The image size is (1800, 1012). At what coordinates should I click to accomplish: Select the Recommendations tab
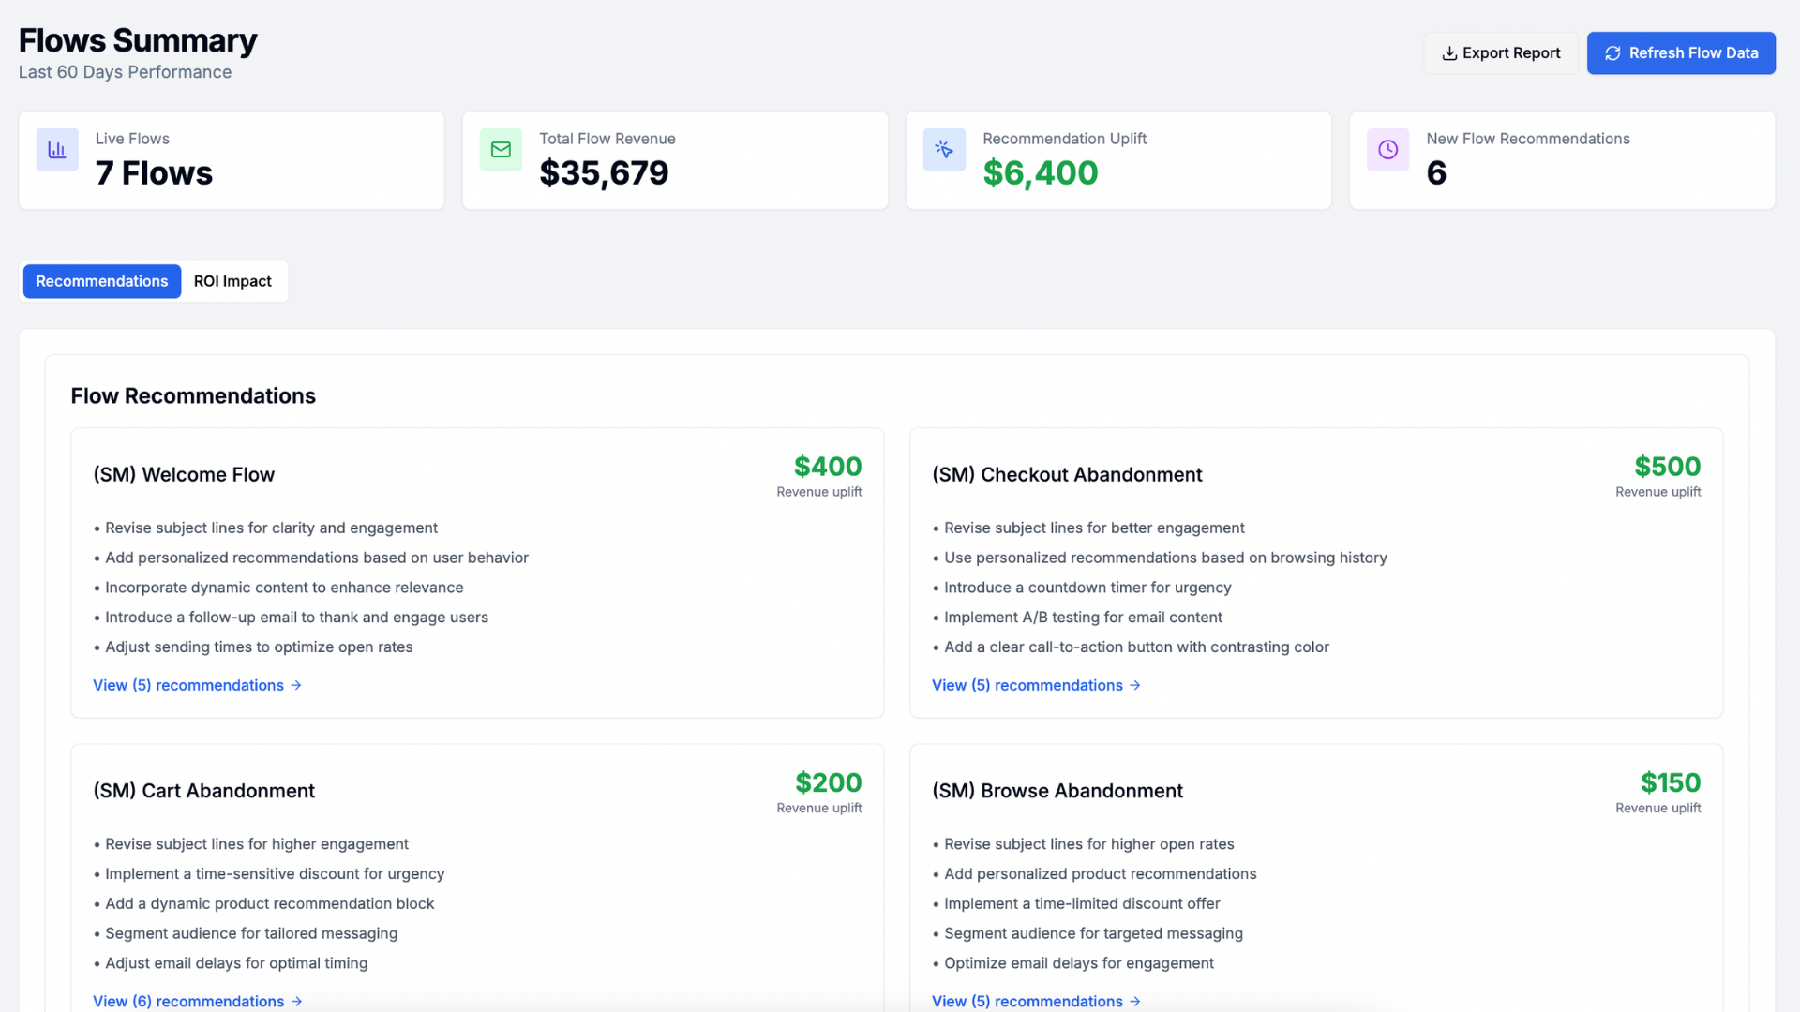(x=102, y=281)
